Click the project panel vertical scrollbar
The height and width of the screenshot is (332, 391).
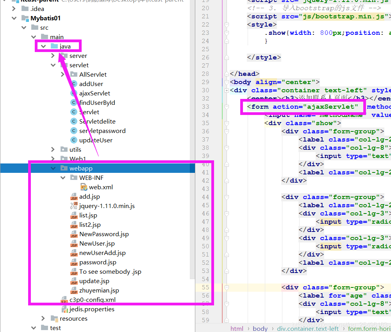[x=192, y=140]
